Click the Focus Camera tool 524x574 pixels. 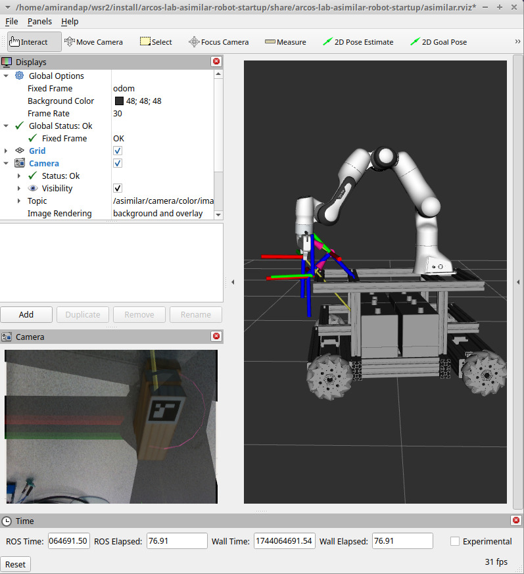coord(218,42)
